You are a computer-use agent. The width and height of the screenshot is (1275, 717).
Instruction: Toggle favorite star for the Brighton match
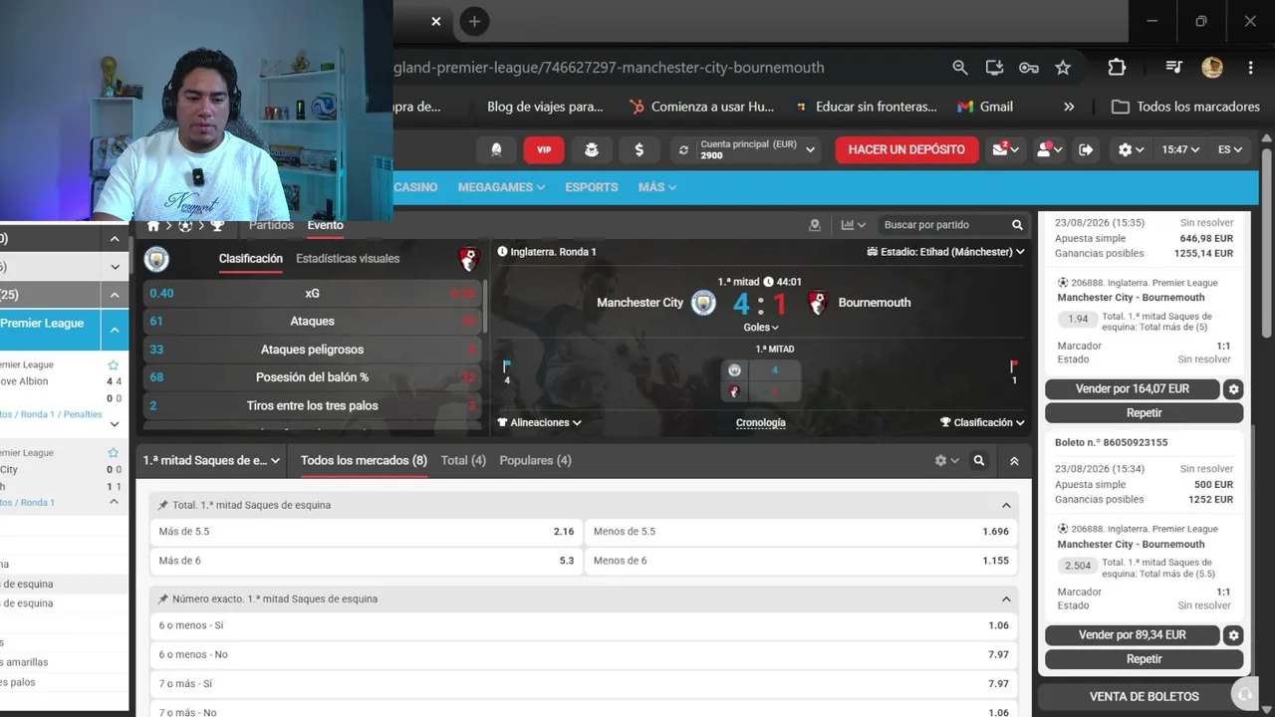(x=113, y=365)
